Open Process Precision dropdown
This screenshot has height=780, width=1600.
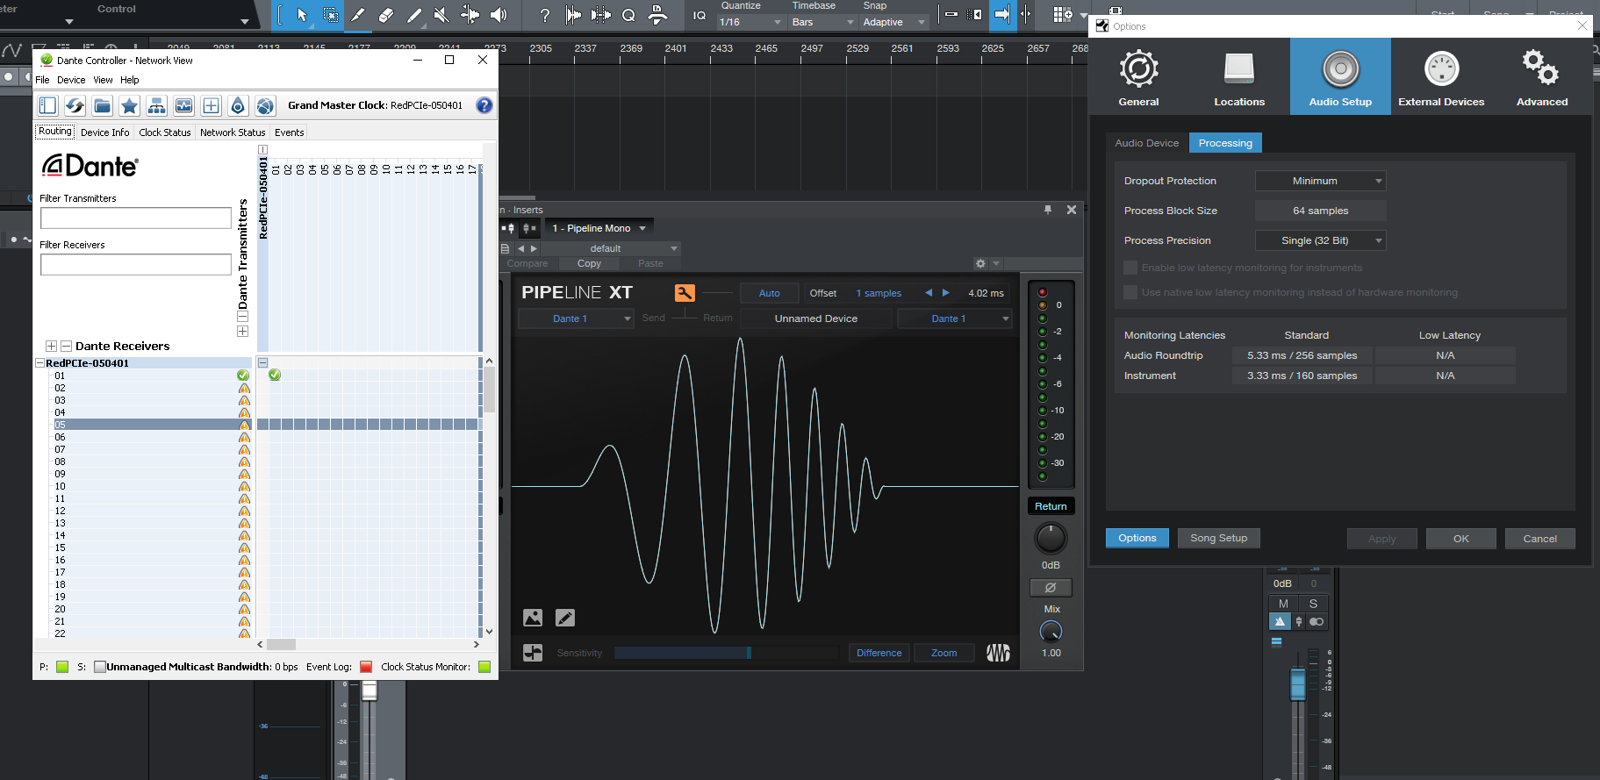pyautogui.click(x=1321, y=240)
